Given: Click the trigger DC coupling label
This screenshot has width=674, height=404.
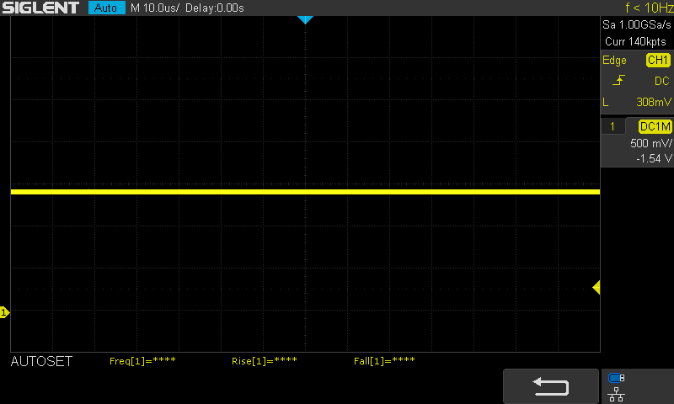Looking at the screenshot, I should tap(662, 81).
